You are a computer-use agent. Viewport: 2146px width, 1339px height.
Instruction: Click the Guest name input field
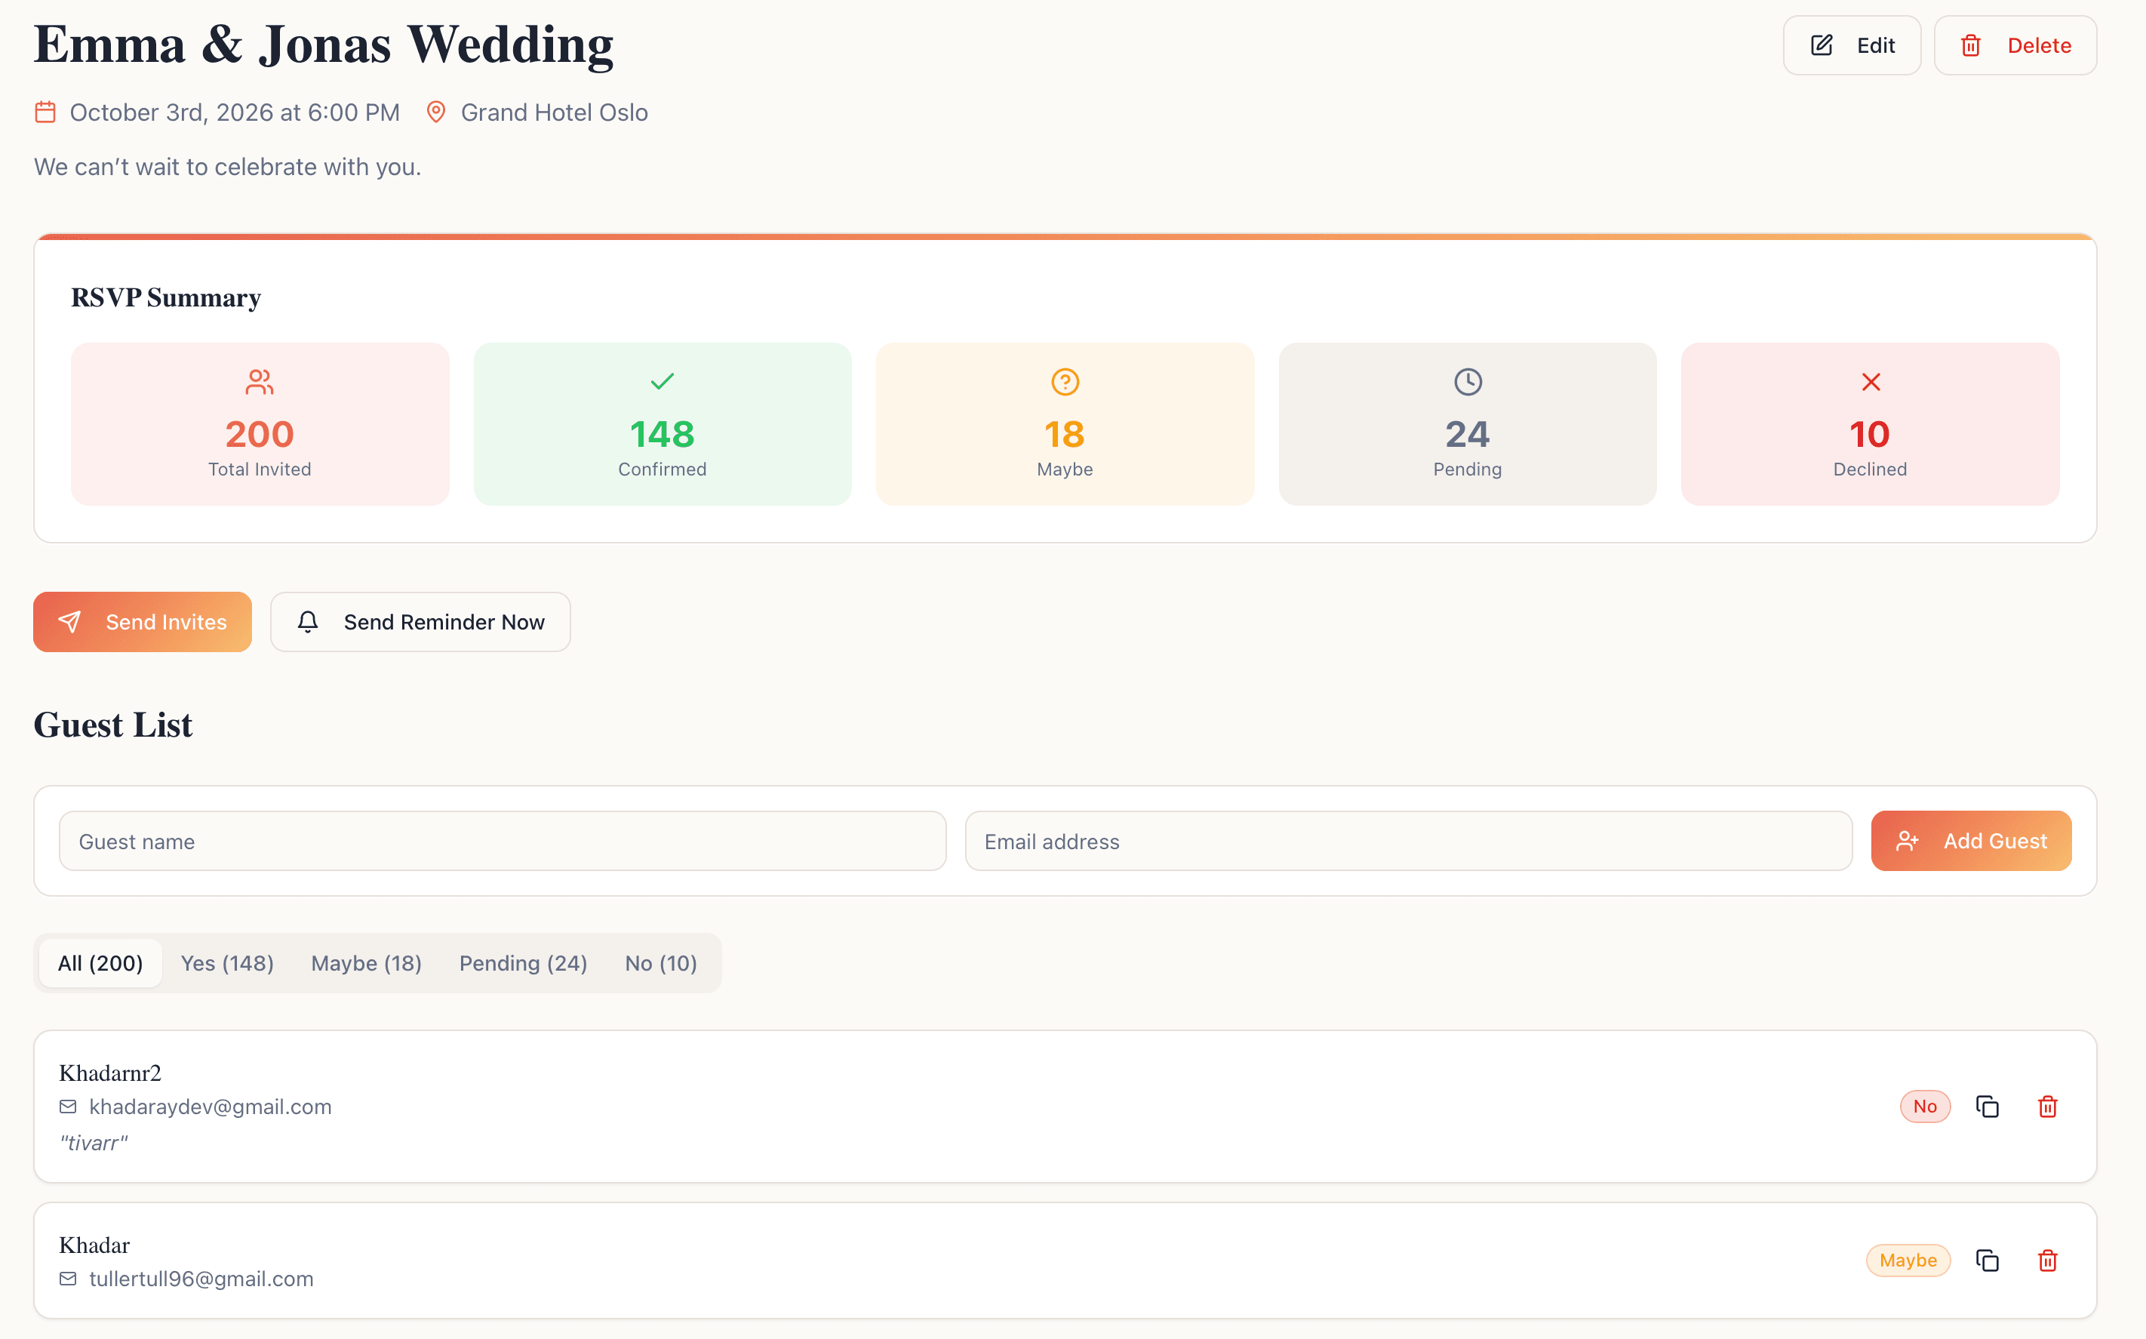tap(501, 840)
